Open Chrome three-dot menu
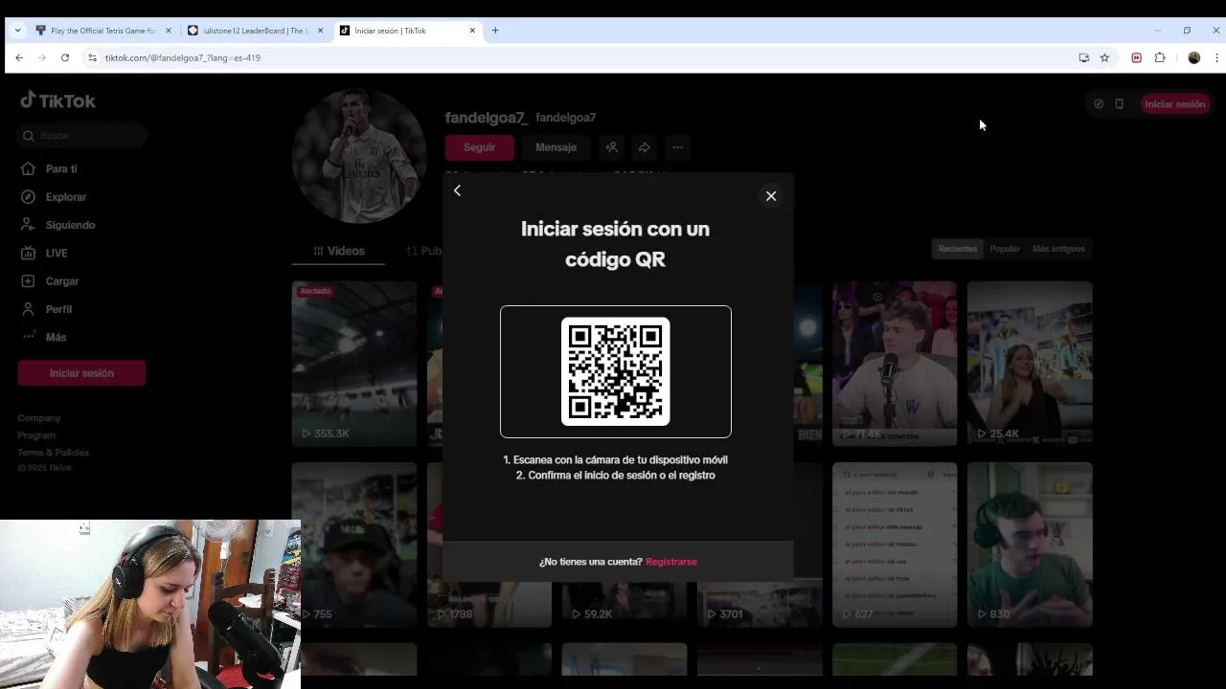Image resolution: width=1226 pixels, height=689 pixels. tap(1216, 57)
